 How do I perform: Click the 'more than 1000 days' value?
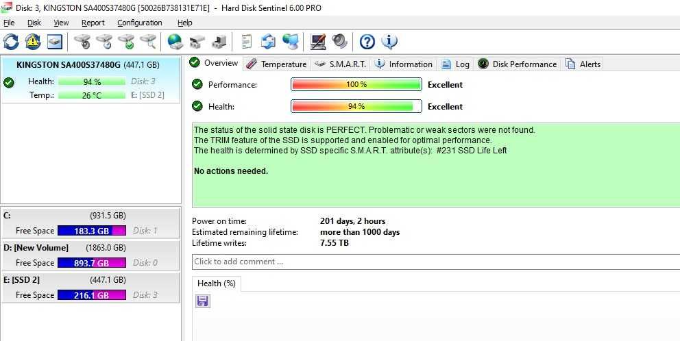360,232
